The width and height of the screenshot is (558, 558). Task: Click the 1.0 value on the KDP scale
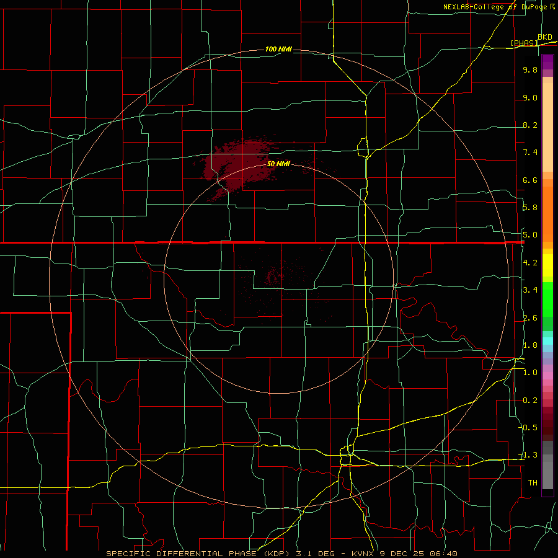(x=530, y=373)
